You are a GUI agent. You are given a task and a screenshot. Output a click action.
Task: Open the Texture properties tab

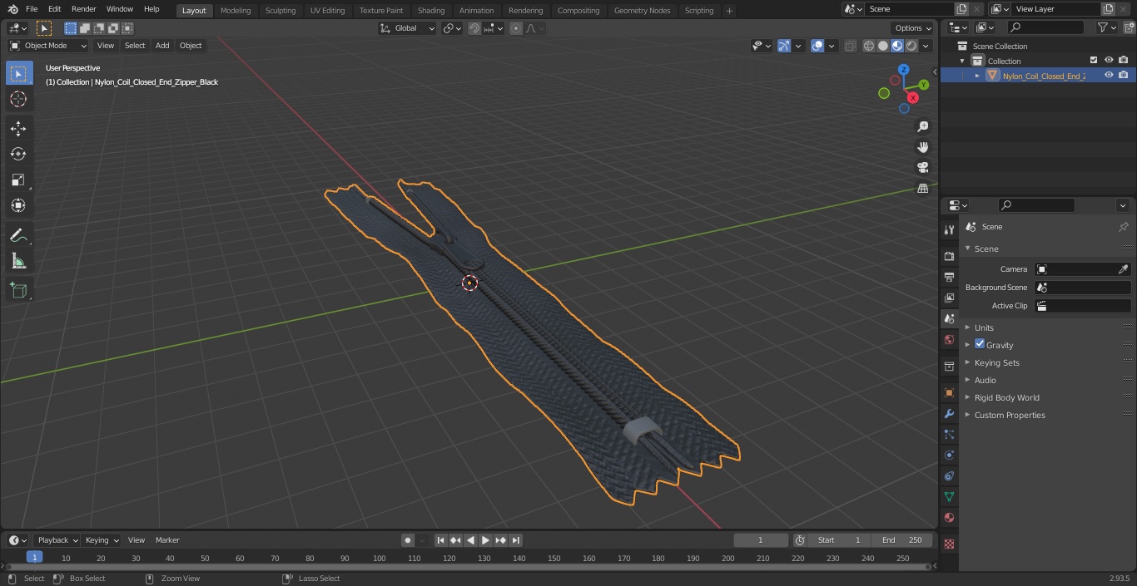949,544
